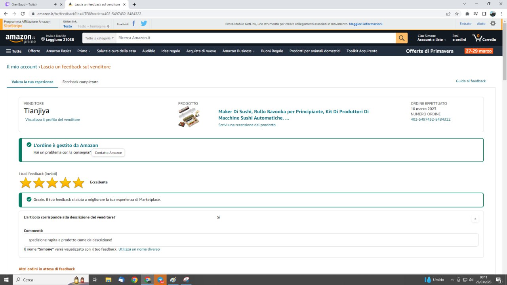Click the 'Ricerca Amazon.it' search field
The width and height of the screenshot is (507, 285).
[256, 38]
